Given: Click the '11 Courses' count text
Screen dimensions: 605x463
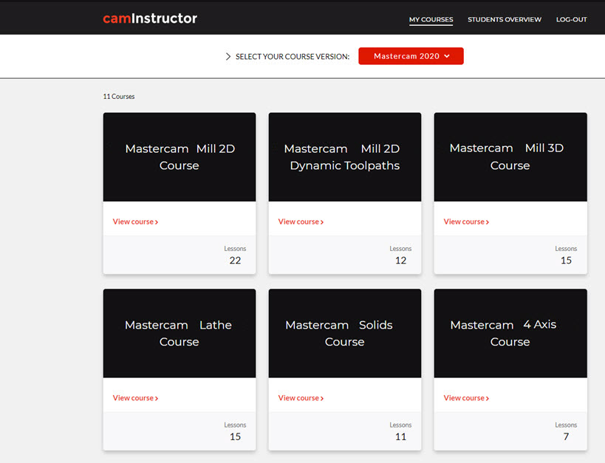Looking at the screenshot, I should (x=119, y=97).
